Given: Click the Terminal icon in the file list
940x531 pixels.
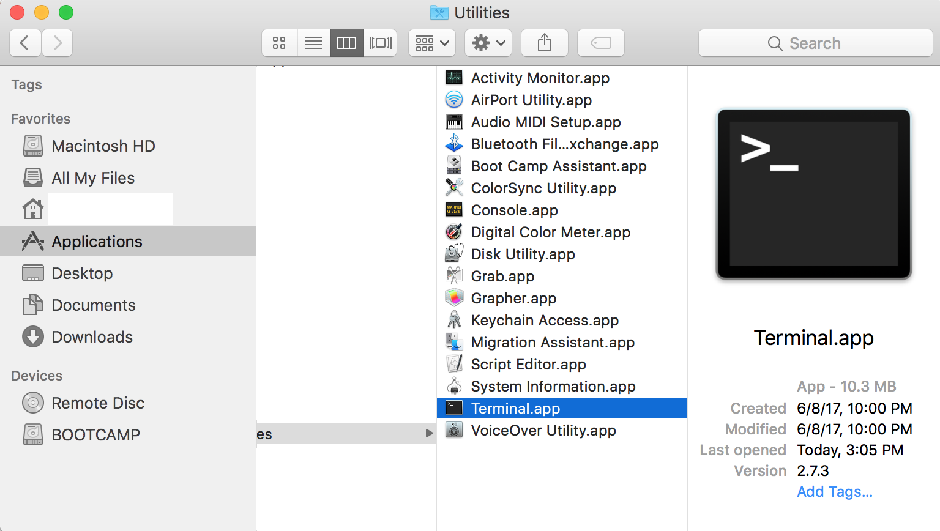Looking at the screenshot, I should pyautogui.click(x=454, y=408).
